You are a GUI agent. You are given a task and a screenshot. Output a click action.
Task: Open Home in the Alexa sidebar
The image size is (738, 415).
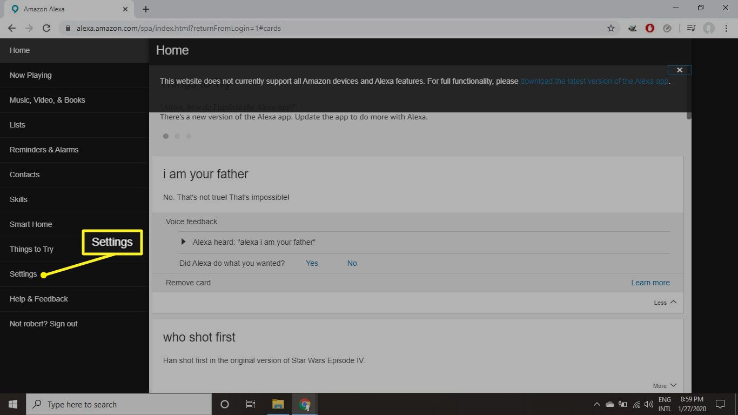coord(74,50)
